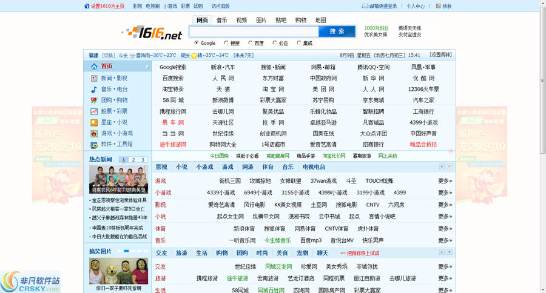
Task: Select the 搜搜 search engine radio
Action: tap(226, 43)
